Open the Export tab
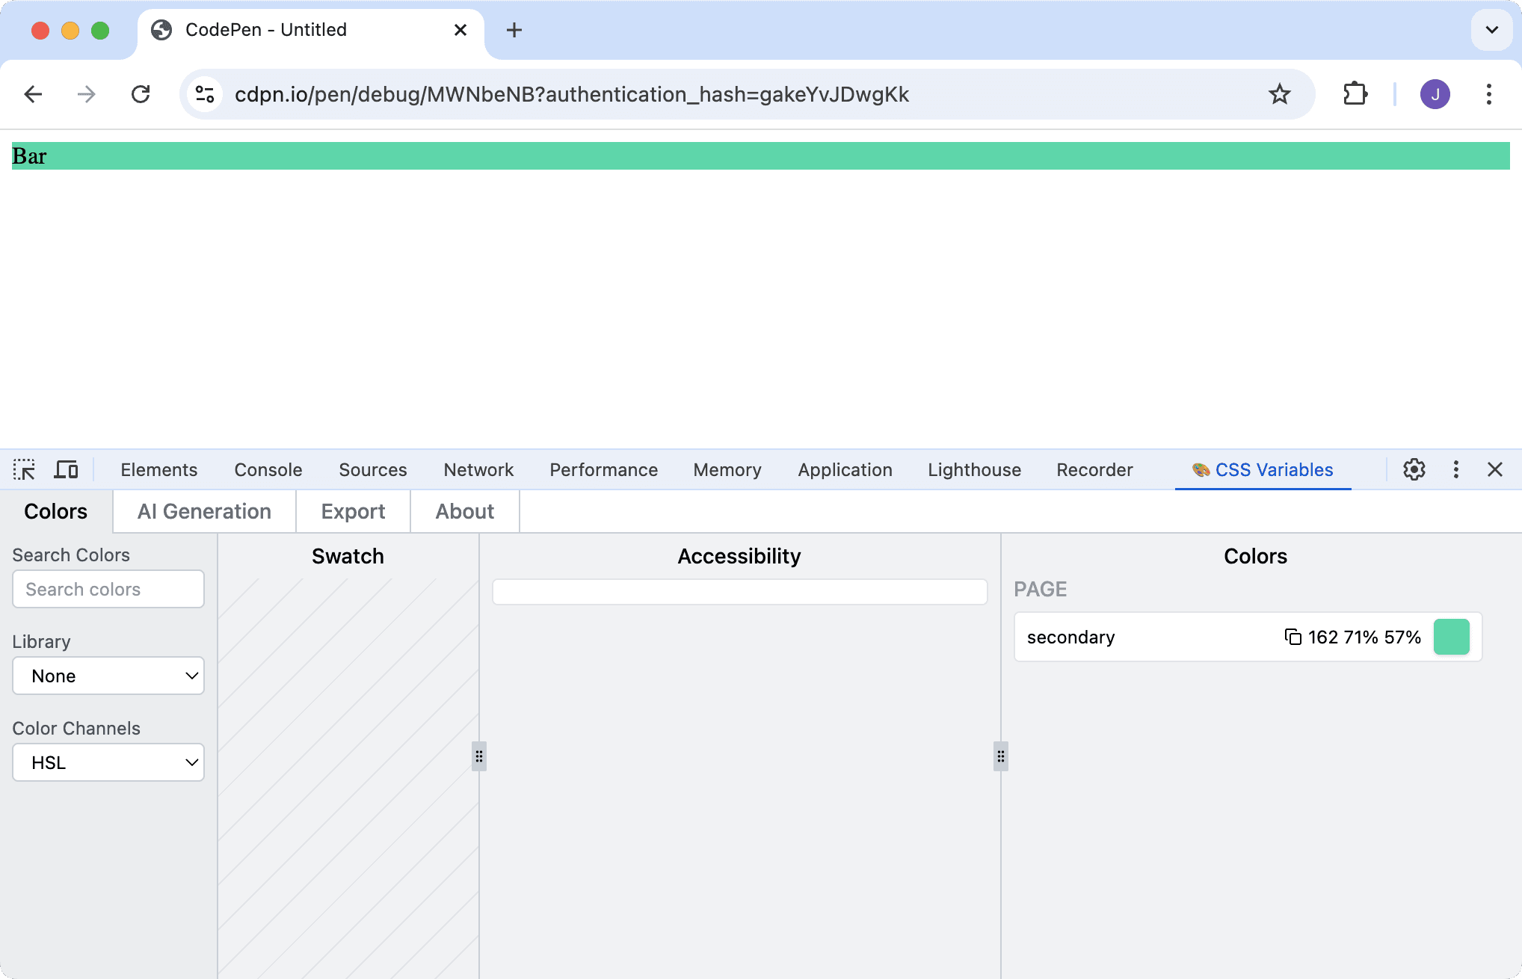 coord(353,511)
